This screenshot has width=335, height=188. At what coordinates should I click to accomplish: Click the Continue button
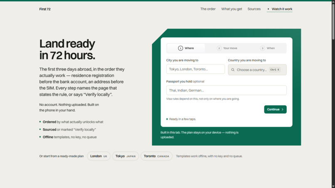275,109
